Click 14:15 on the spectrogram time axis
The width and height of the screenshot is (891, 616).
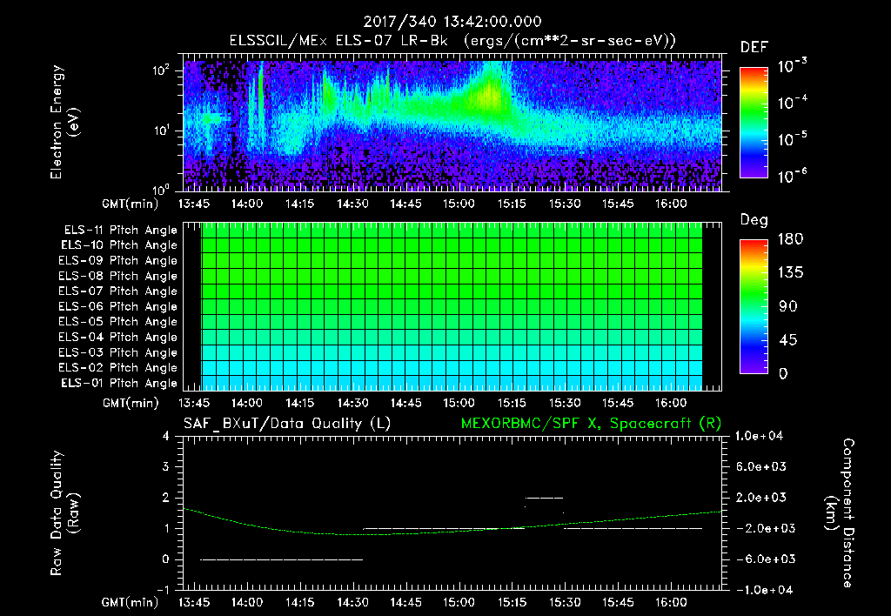coord(300,204)
